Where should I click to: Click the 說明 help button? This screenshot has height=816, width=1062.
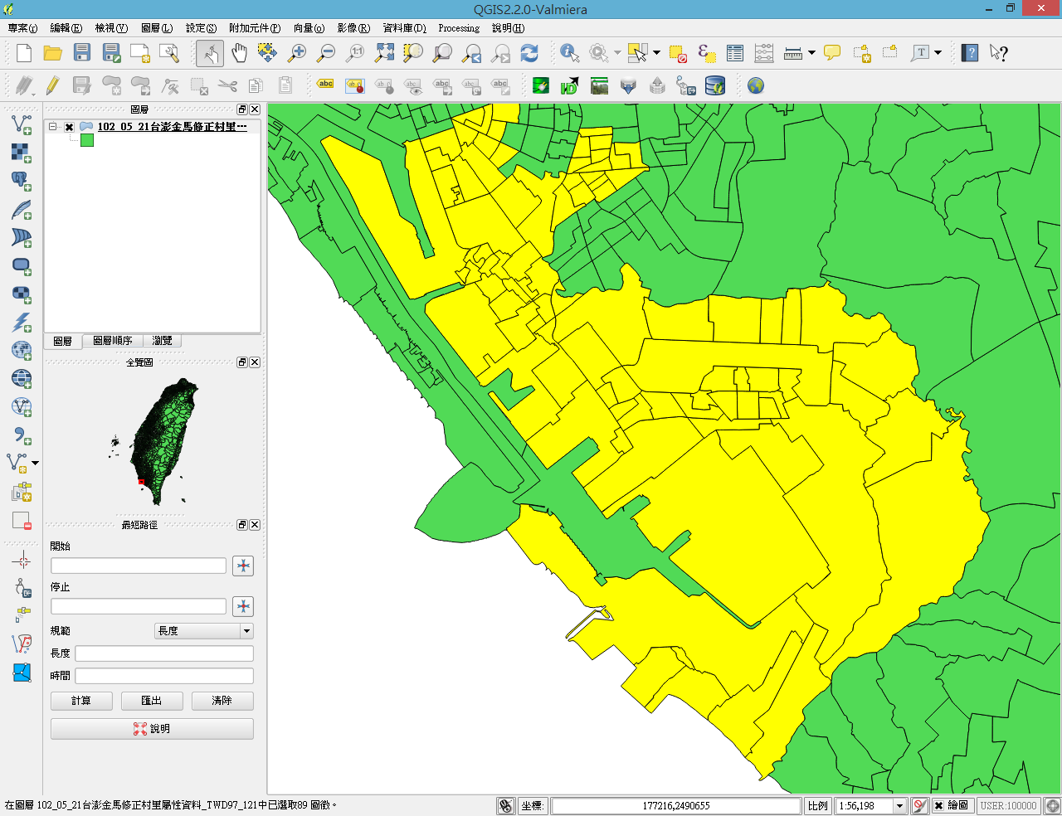[152, 729]
